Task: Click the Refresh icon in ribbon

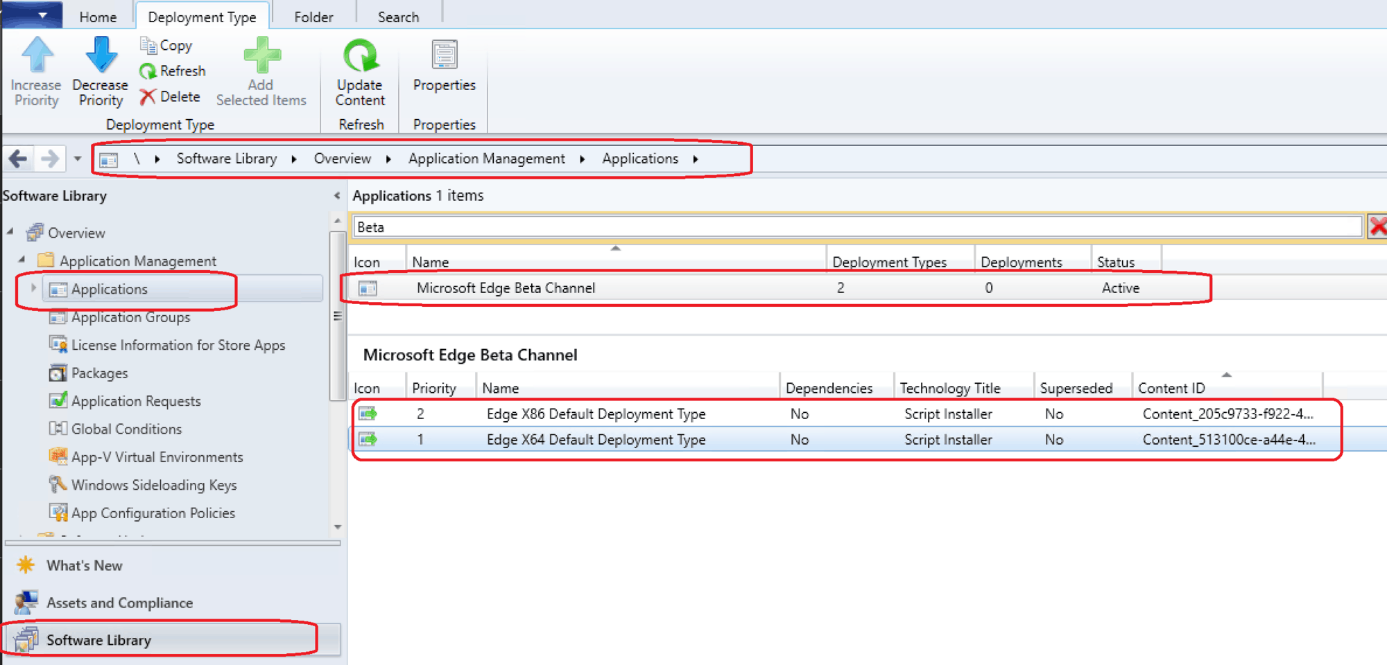Action: [x=148, y=71]
